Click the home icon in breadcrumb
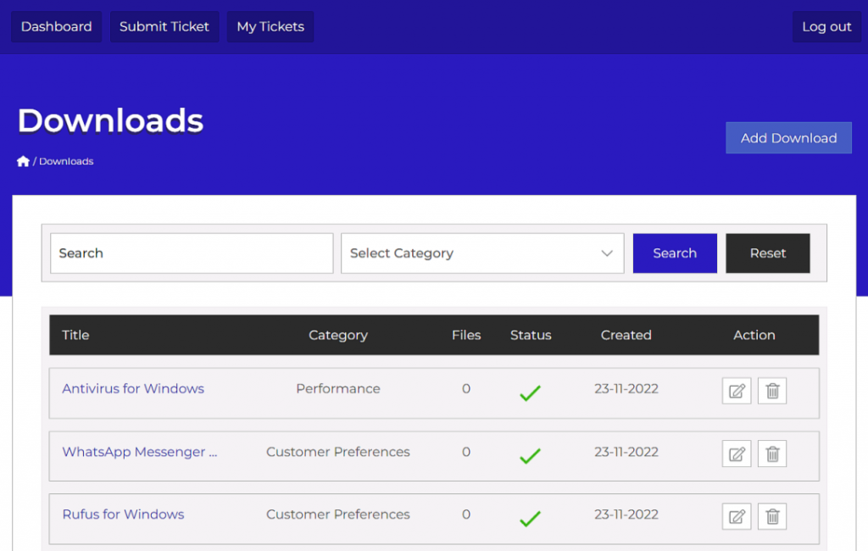This screenshot has width=868, height=551. click(23, 161)
